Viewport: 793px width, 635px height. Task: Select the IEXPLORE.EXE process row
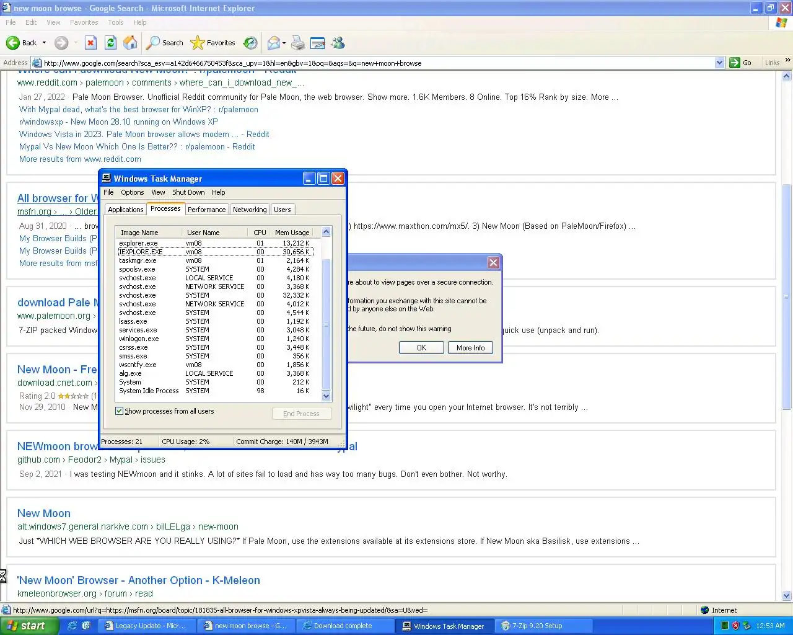pos(215,252)
